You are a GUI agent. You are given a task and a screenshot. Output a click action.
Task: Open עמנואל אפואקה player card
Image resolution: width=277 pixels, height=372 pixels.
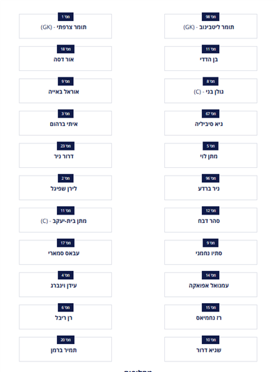211,284
